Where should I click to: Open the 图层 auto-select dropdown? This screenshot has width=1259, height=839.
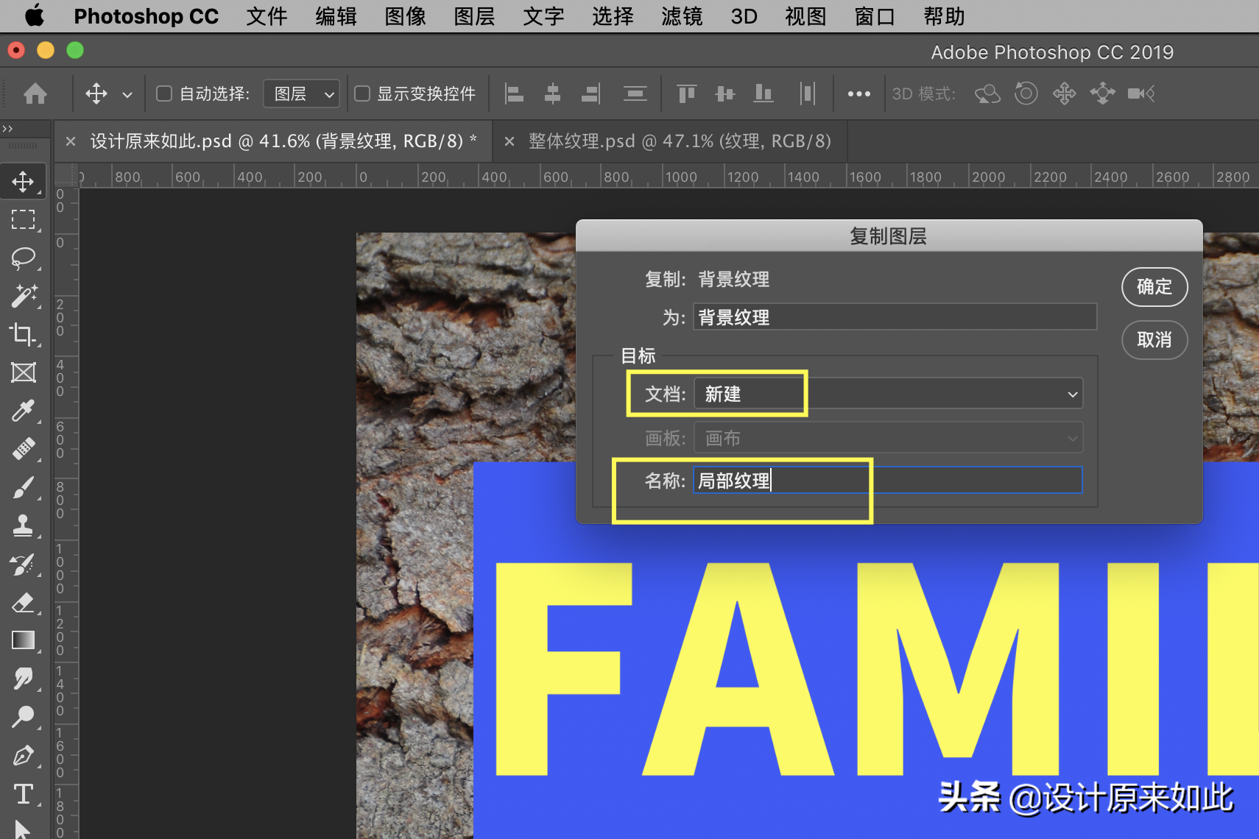(302, 93)
